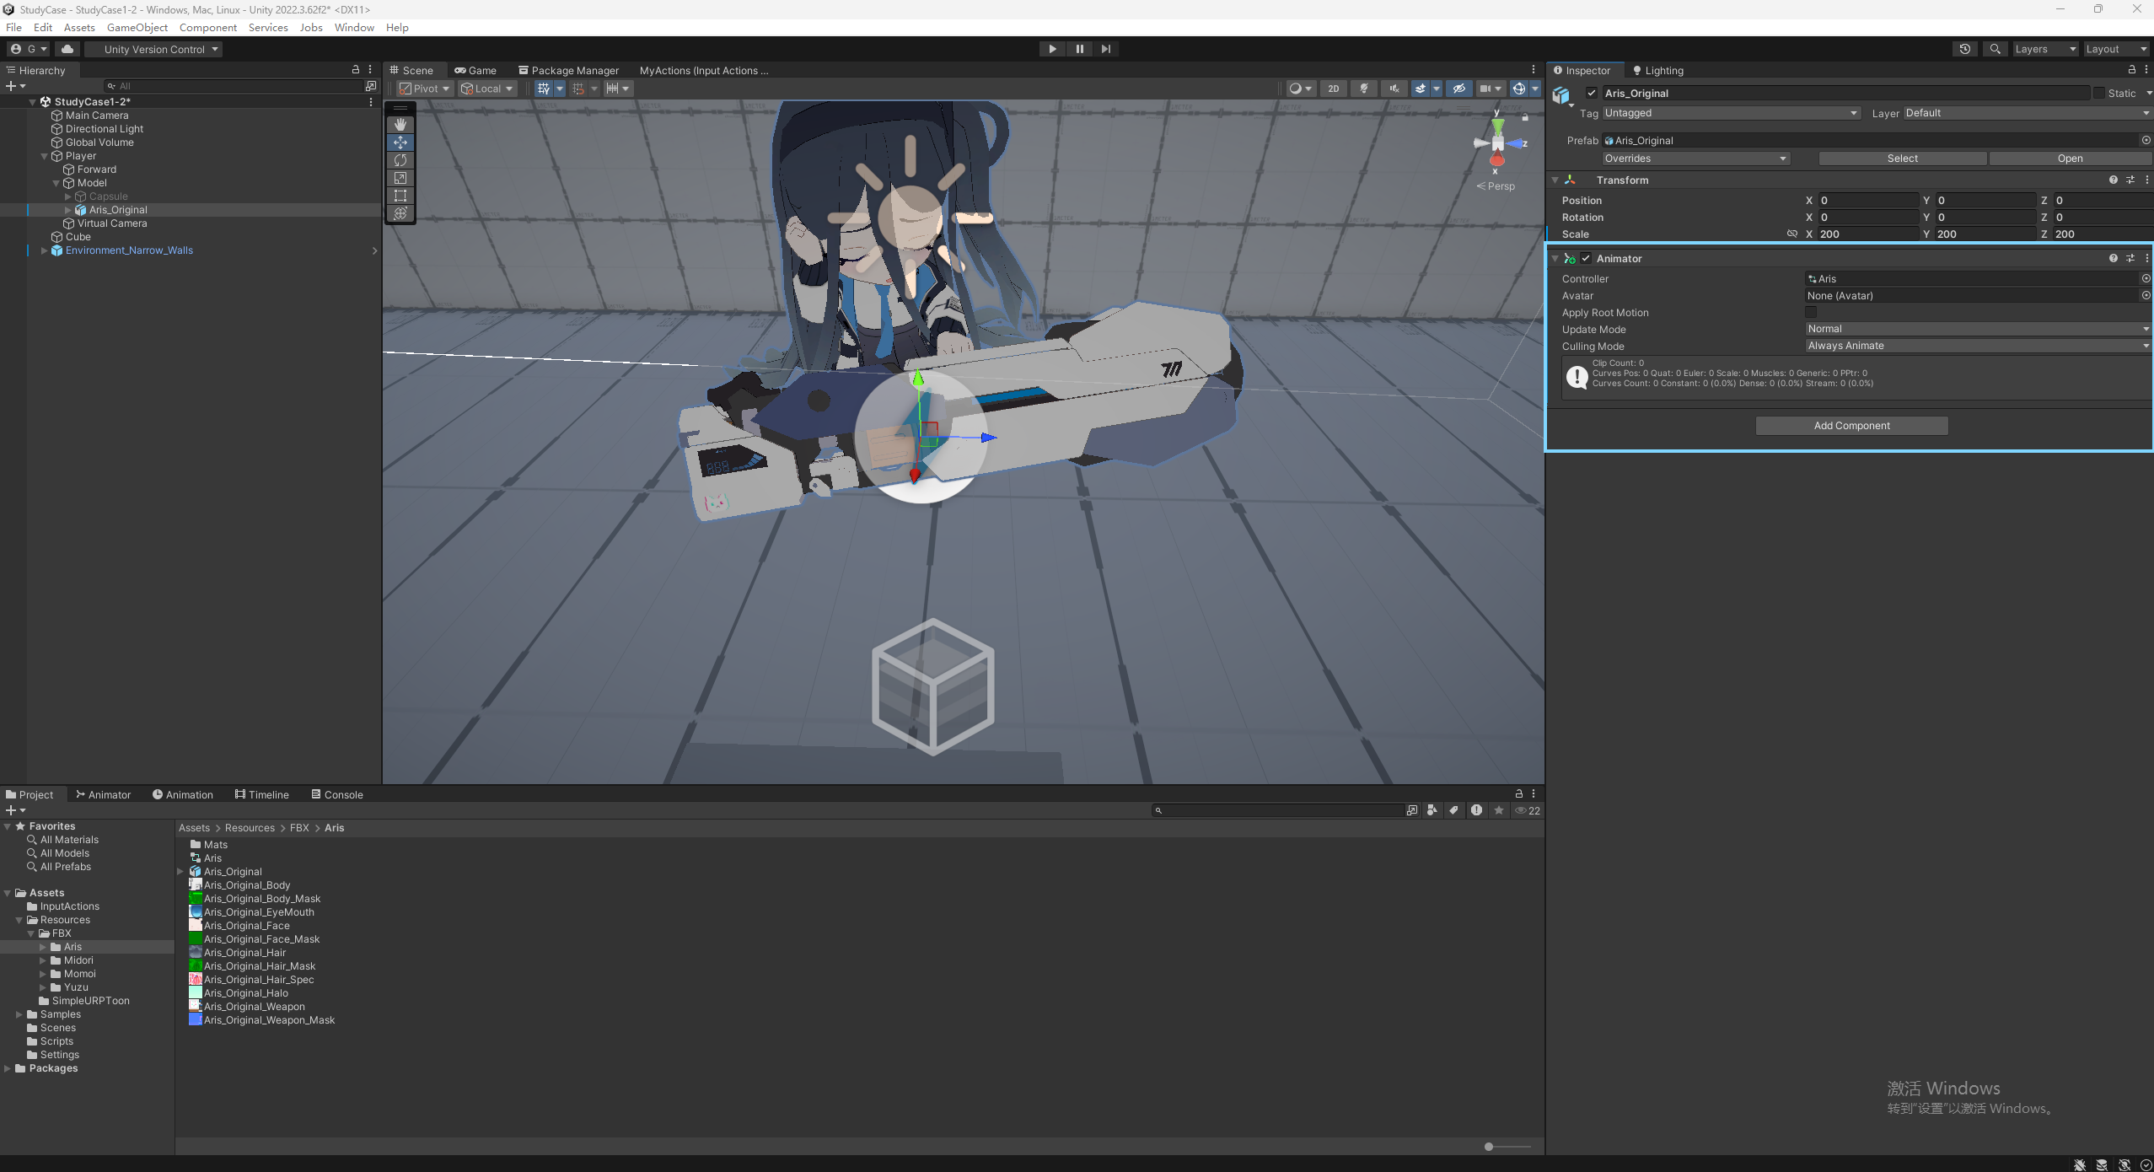Open the cloud services icon
This screenshot has width=2154, height=1172.
67,49
